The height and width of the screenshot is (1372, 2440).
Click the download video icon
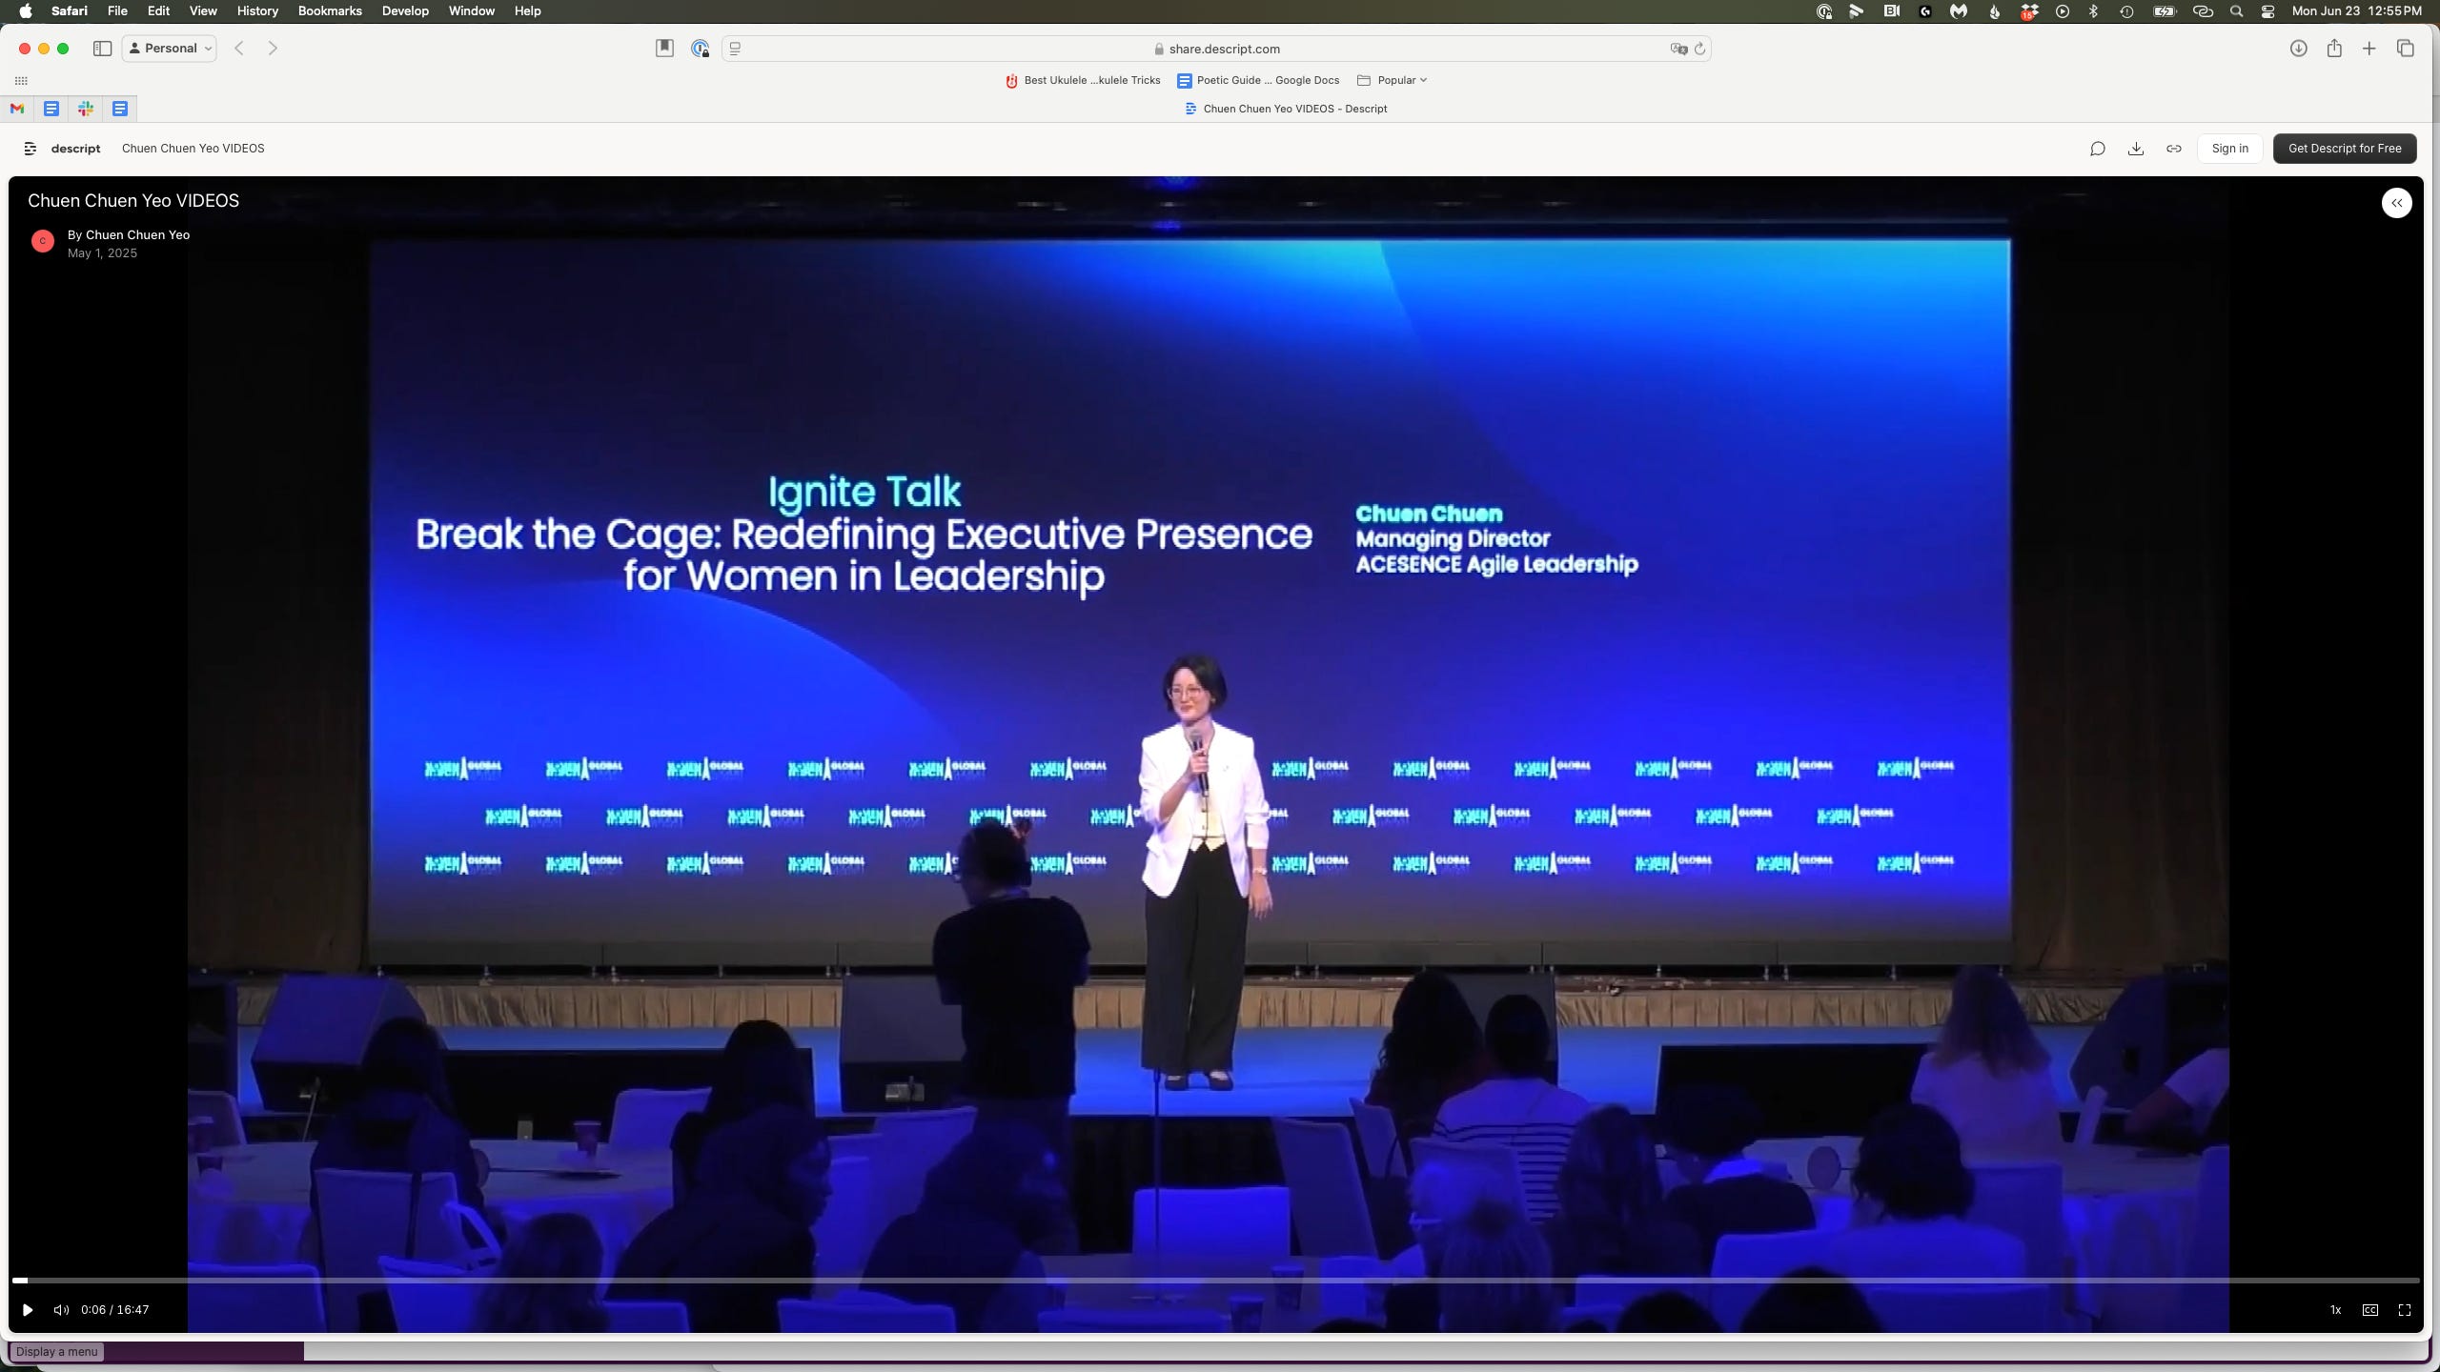(2136, 149)
